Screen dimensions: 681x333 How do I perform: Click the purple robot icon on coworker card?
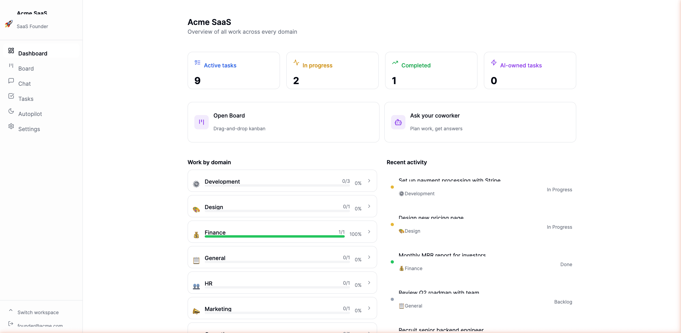point(398,122)
